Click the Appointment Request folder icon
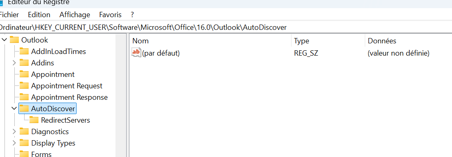This screenshot has height=157, width=452. click(24, 85)
